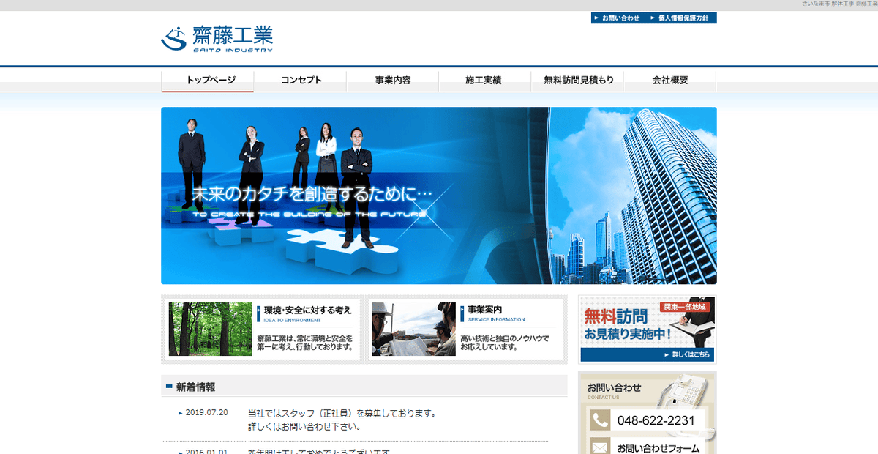The height and width of the screenshot is (454, 878).
Task: Click the arrow icon on top お問い合わせ link
Action: [597, 16]
